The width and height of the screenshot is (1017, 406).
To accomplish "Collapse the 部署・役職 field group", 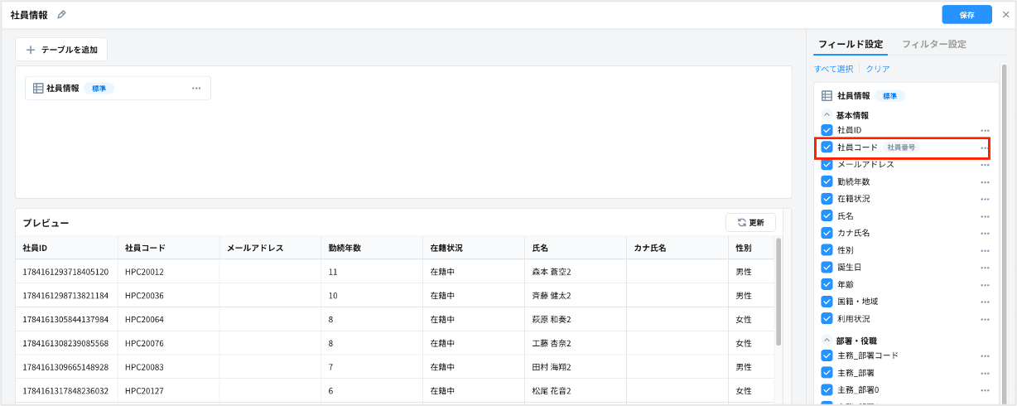I will tap(827, 341).
